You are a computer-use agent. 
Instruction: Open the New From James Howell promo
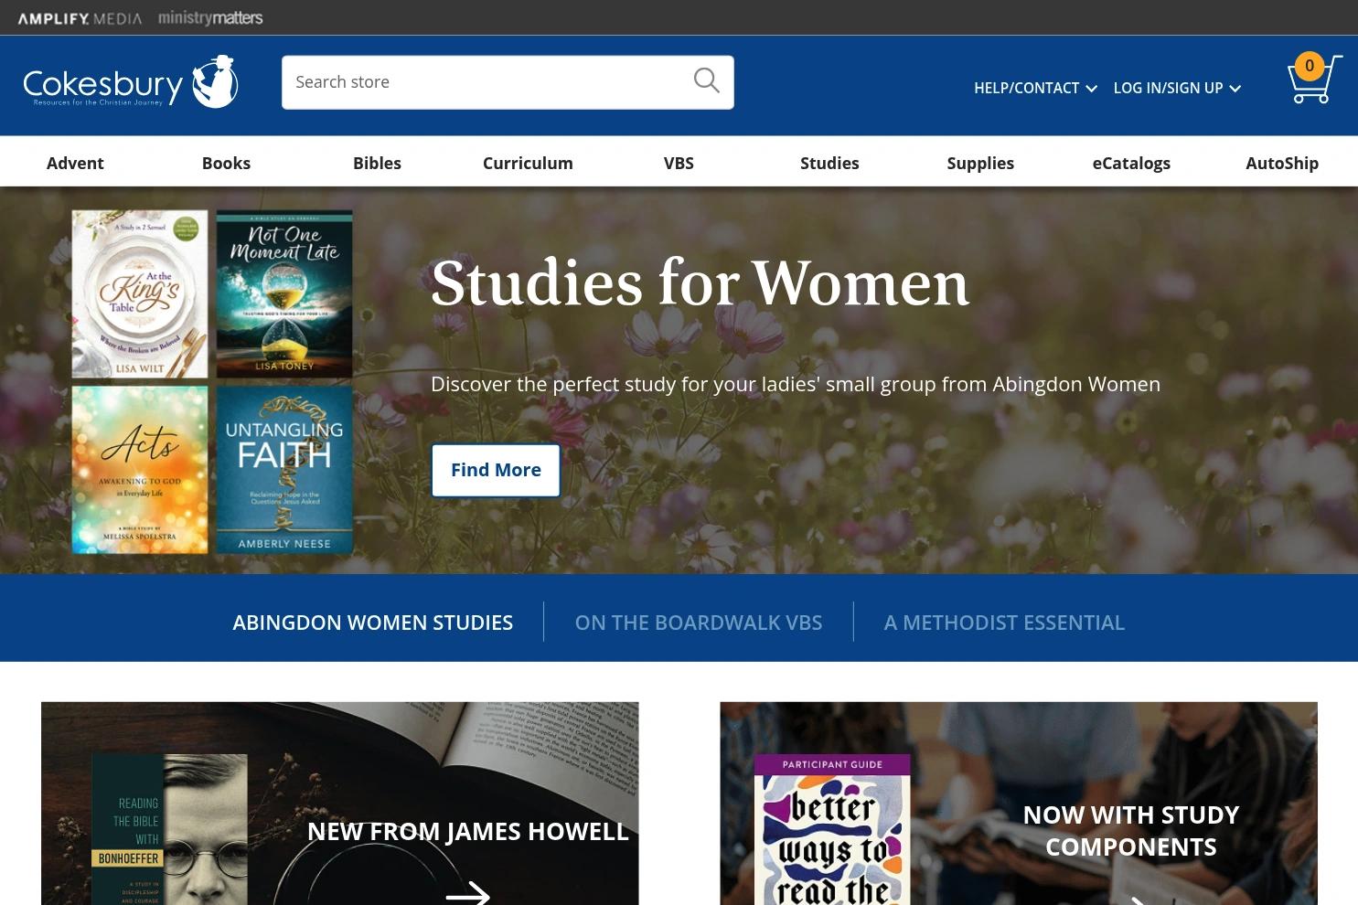point(340,804)
